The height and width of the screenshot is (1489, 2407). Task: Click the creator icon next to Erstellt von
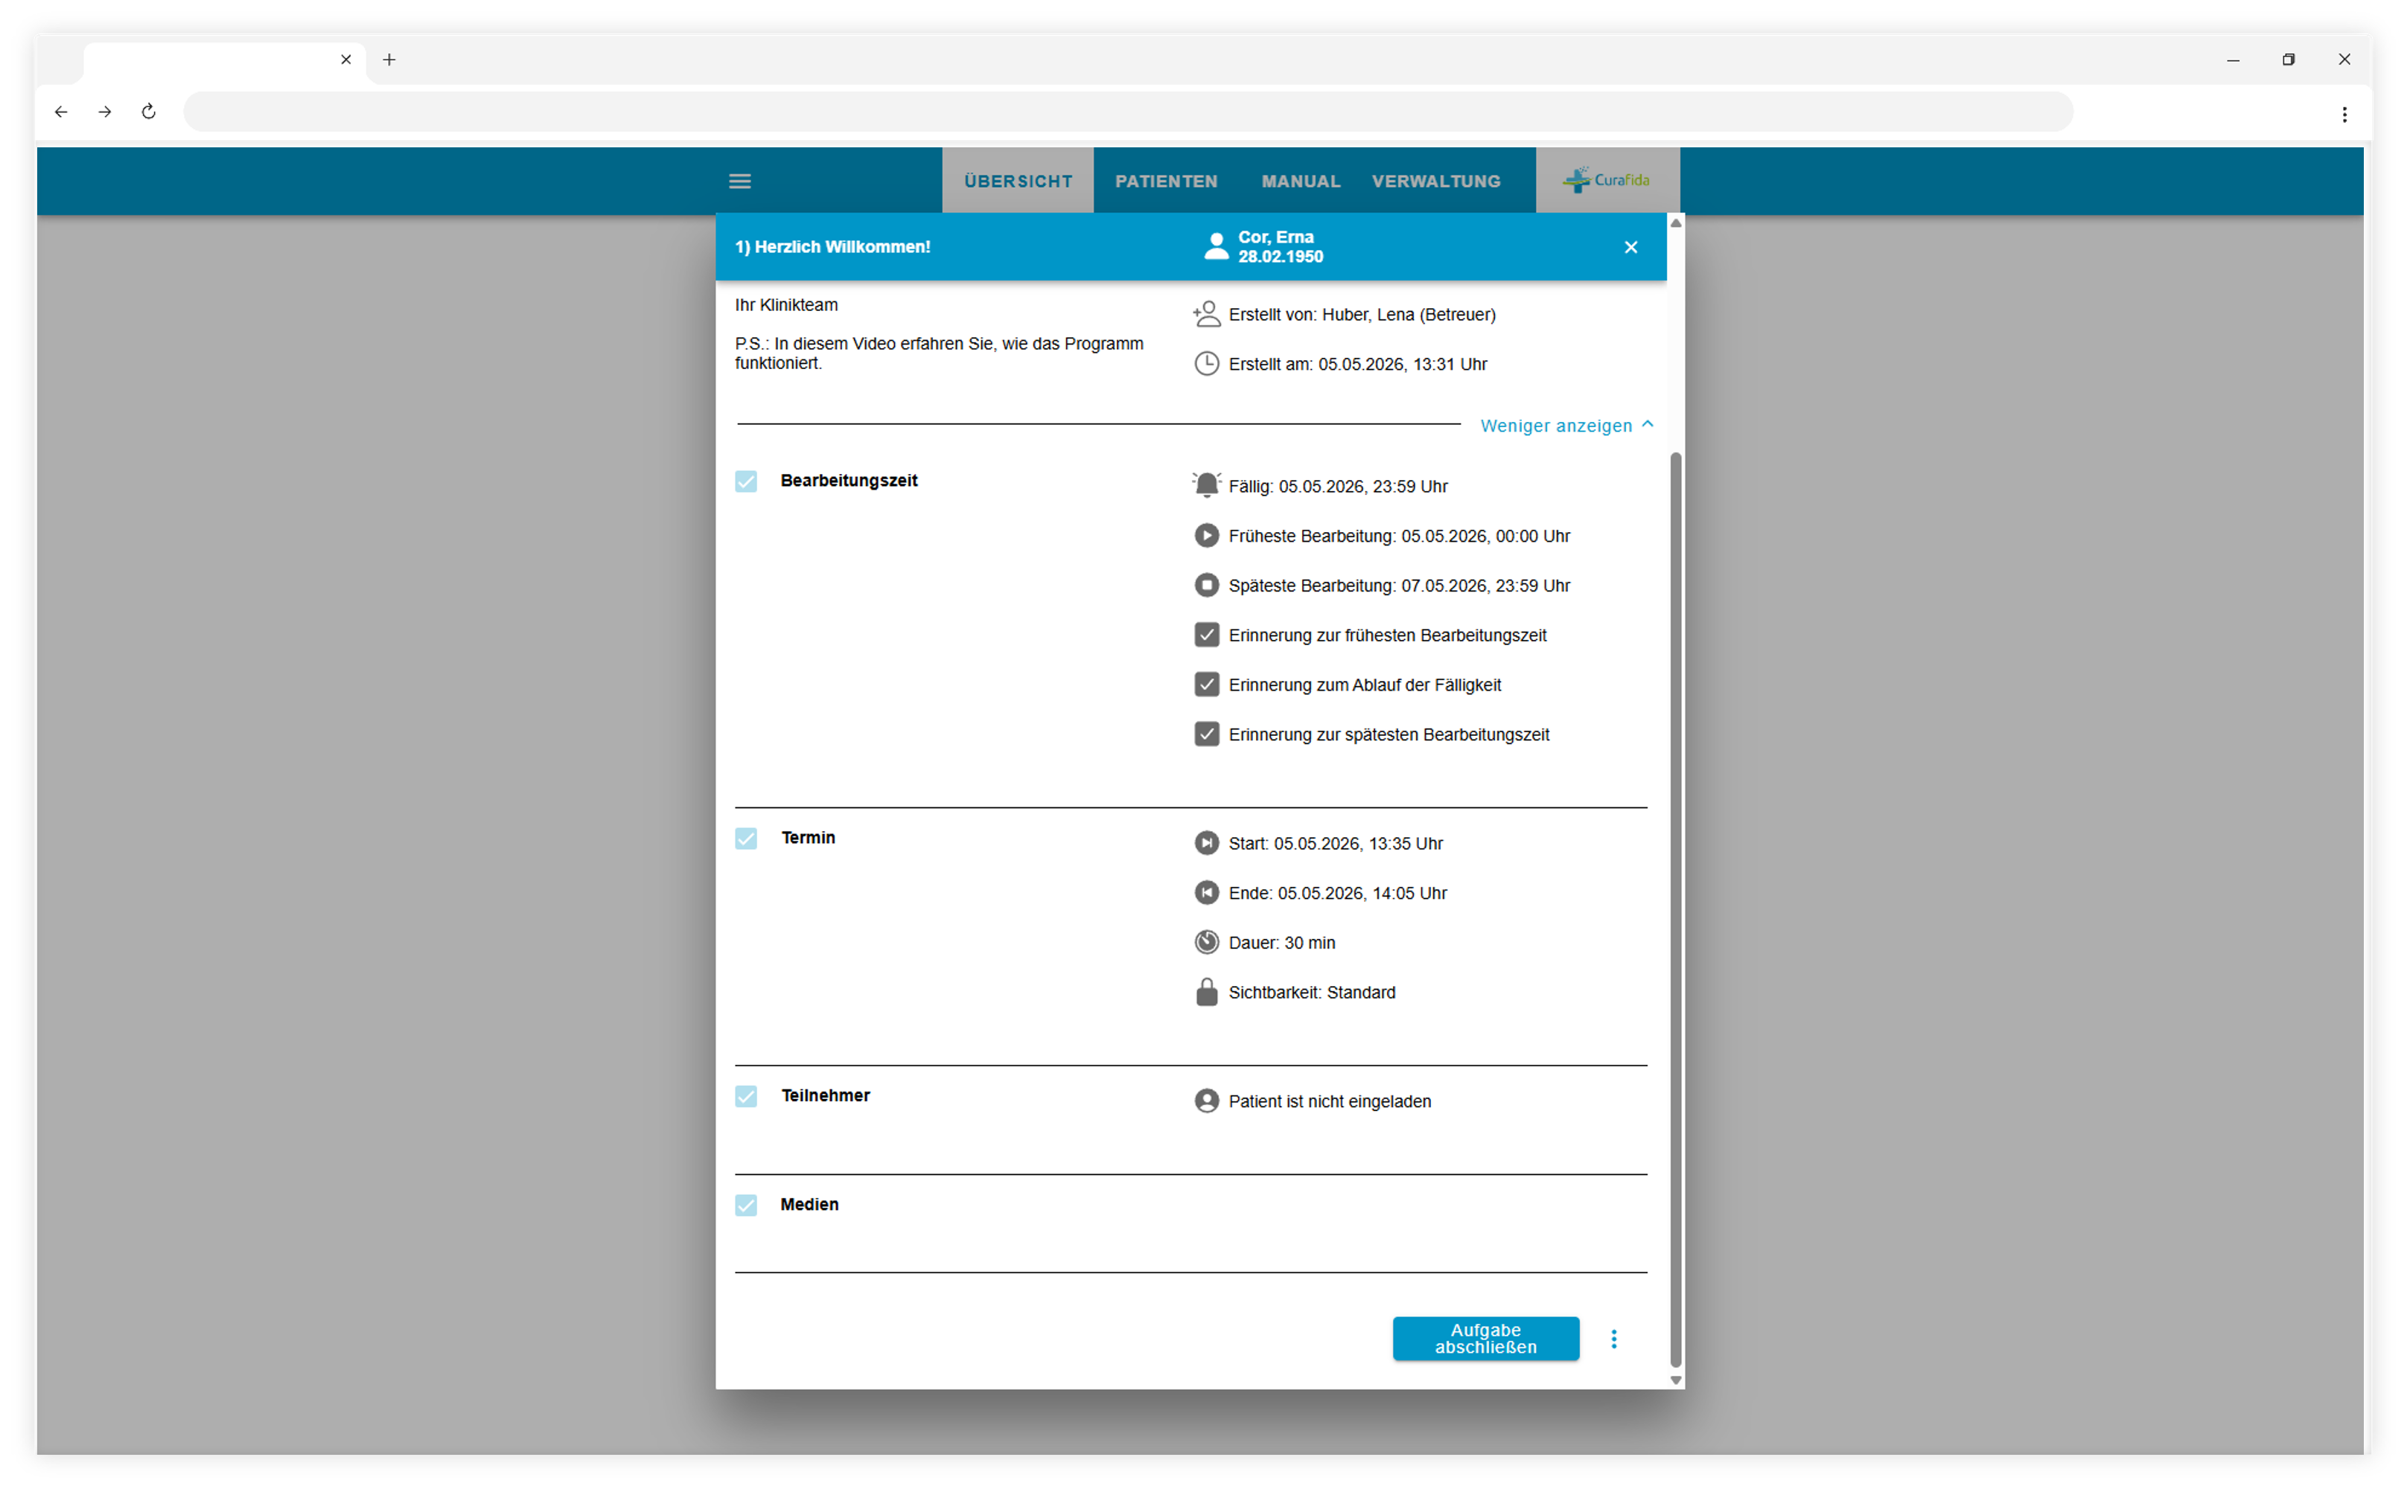(x=1206, y=314)
